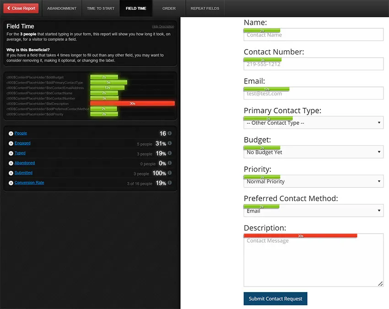Switch to the Repeat Fields tab
Viewport: 389px width, 309px height.
pyautogui.click(x=205, y=8)
